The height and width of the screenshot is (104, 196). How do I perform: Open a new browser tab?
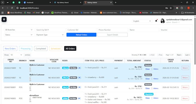tap(116, 3)
